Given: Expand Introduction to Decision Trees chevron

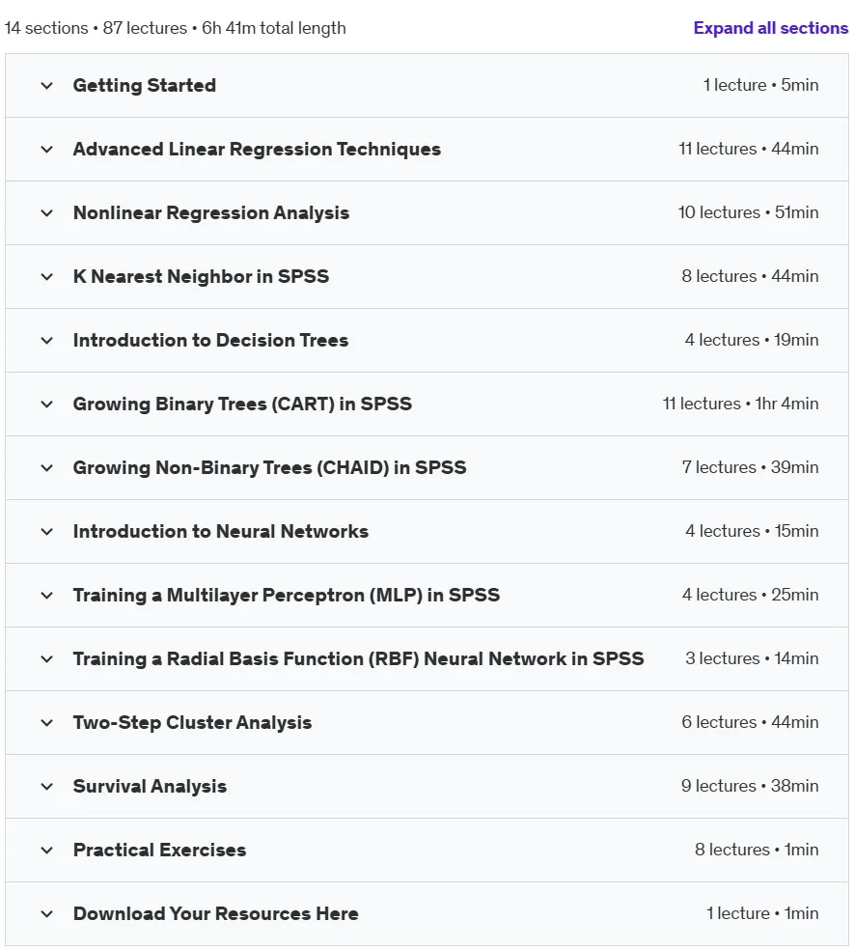Looking at the screenshot, I should (46, 341).
